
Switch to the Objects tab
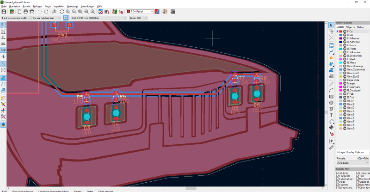[x=350, y=27]
